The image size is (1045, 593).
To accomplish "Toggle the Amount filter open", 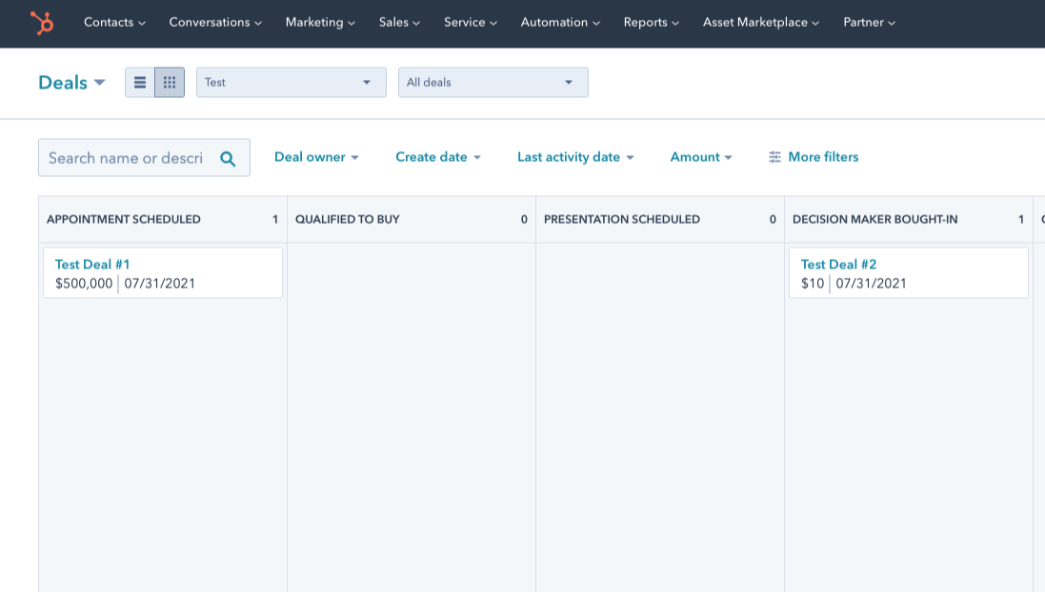I will [700, 156].
